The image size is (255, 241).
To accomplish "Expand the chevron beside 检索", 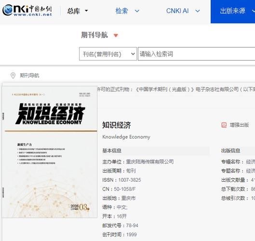I will pos(137,11).
